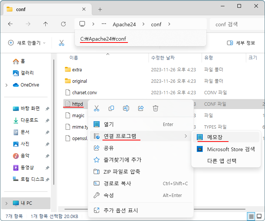The height and width of the screenshot is (221, 265).
Task: Click the chevron after conf in address bar
Action: point(169,24)
